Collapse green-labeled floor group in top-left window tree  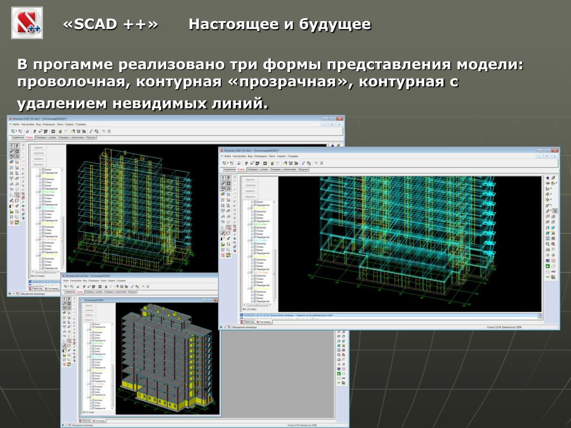[x=37, y=192]
